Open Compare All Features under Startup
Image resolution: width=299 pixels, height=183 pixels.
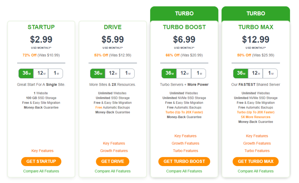pyautogui.click(x=41, y=171)
